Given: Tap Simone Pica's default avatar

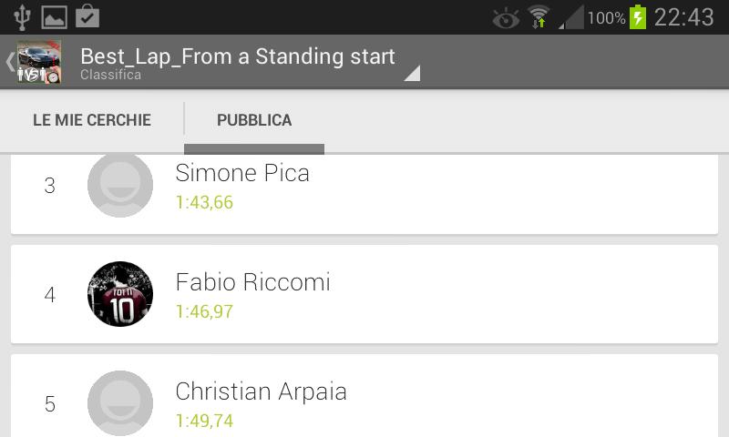Looking at the screenshot, I should (120, 185).
